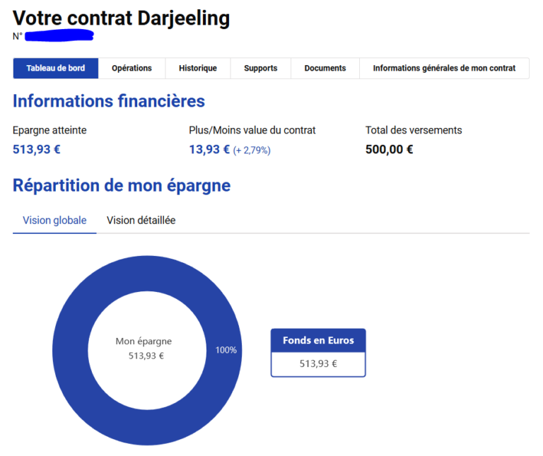Click the Epargne atteinte amount 513,93 €
543x456 pixels.
point(37,149)
